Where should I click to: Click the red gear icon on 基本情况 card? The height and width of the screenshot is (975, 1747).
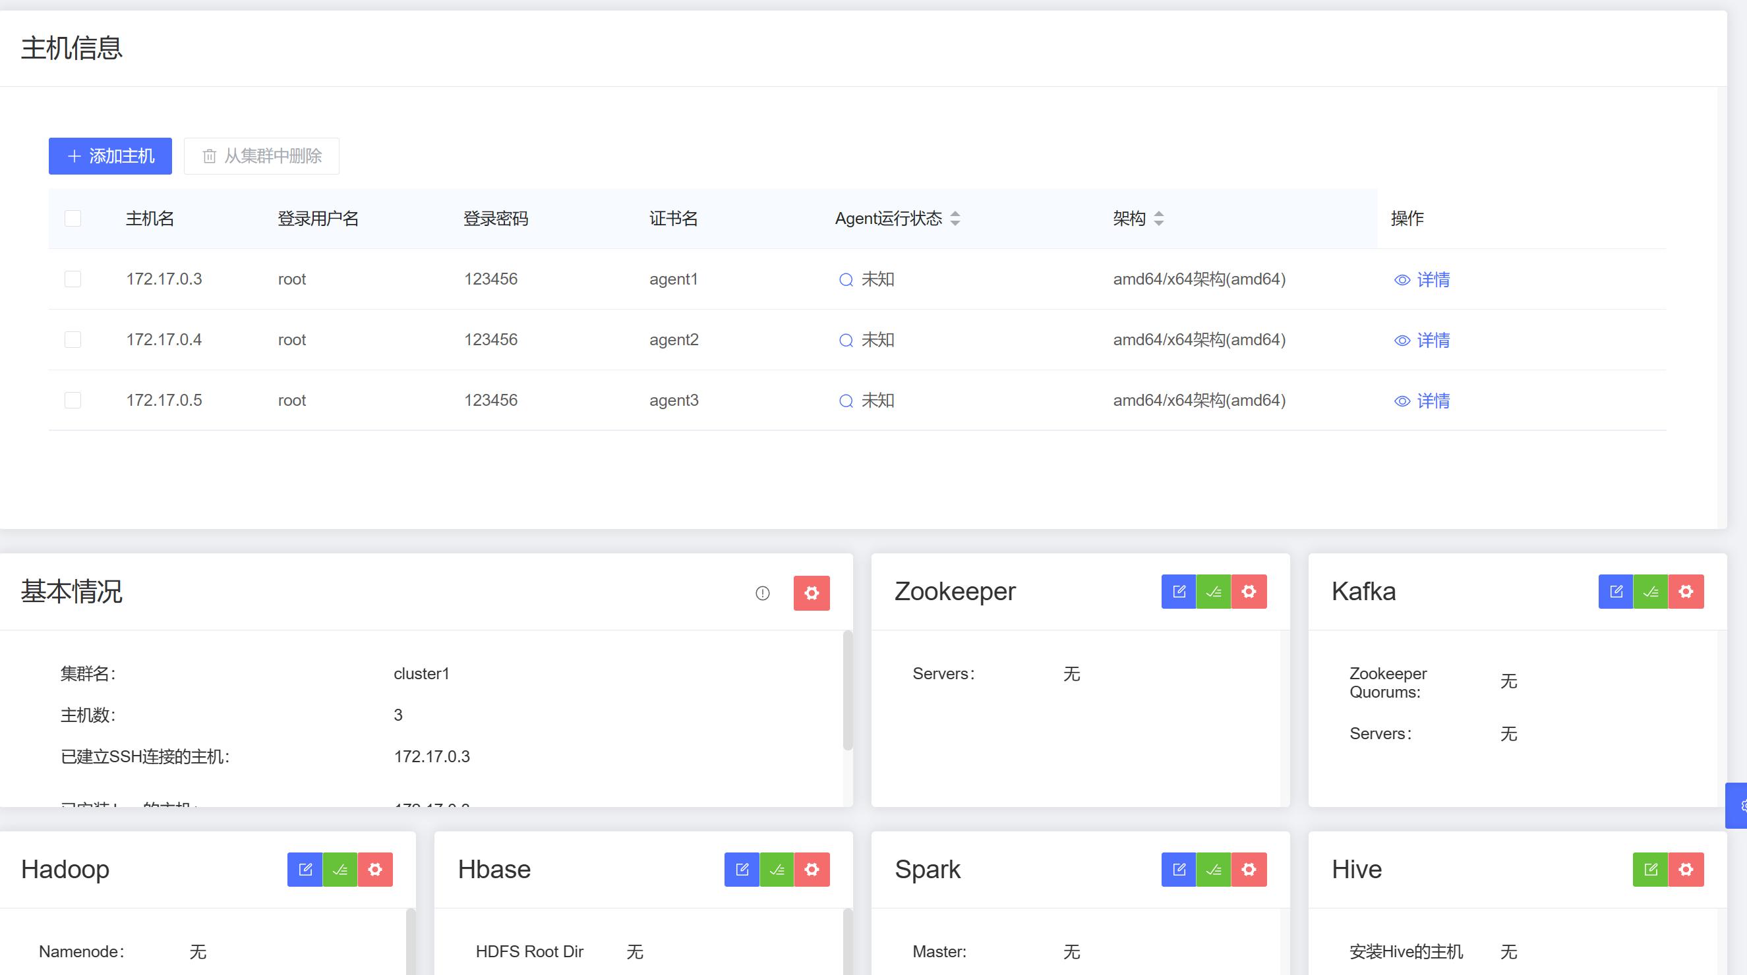point(812,594)
